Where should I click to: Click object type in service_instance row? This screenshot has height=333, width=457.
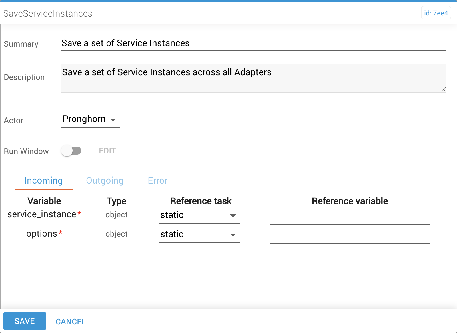tap(117, 215)
